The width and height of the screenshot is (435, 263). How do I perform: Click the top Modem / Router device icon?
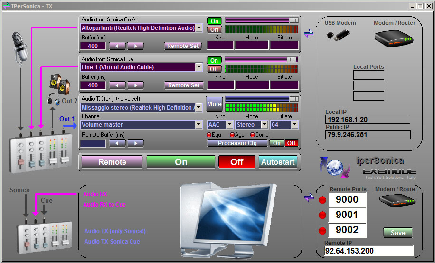point(394,38)
